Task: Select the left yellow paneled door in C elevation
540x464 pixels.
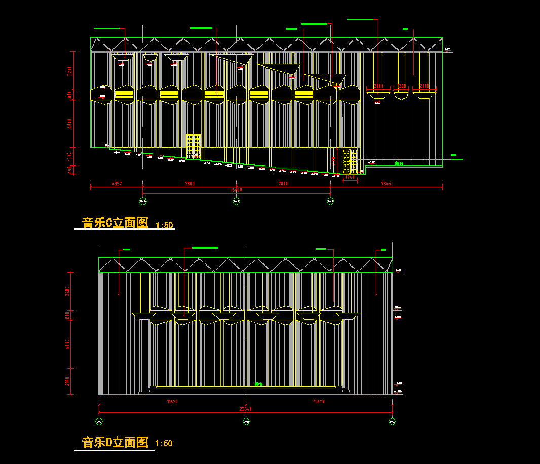Action: [193, 146]
